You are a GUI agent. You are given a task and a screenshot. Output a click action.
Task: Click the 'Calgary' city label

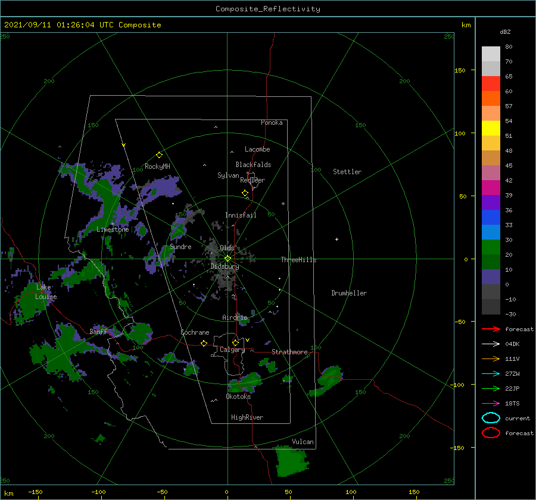pyautogui.click(x=232, y=350)
